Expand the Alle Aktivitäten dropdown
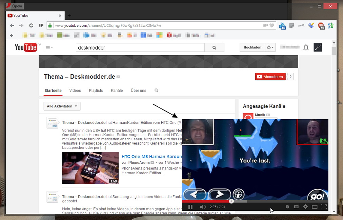 click(62, 106)
